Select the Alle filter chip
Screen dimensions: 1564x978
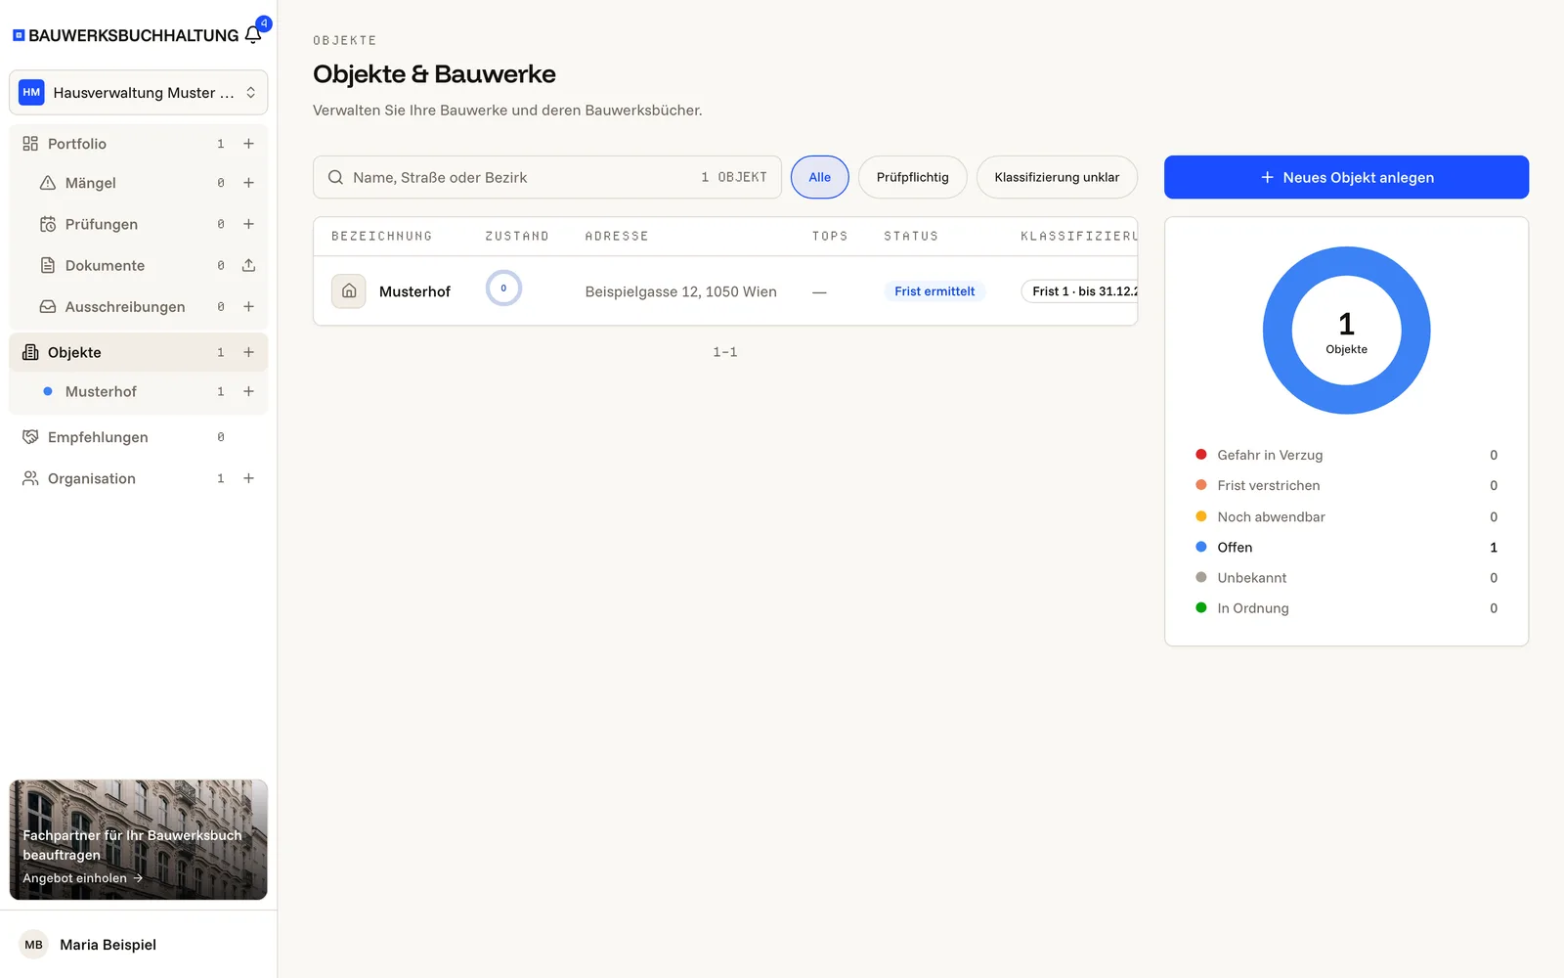point(820,177)
